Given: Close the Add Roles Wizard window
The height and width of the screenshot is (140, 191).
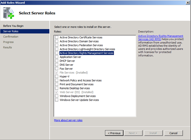Looking at the screenshot, I should (188, 3).
